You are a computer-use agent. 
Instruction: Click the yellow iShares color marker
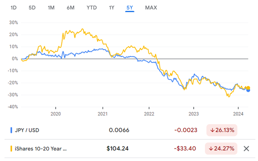click(11, 148)
